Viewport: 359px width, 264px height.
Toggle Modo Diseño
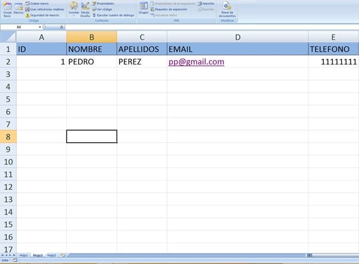(85, 10)
